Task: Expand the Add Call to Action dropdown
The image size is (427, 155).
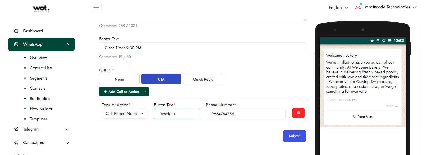Action: pos(124,92)
